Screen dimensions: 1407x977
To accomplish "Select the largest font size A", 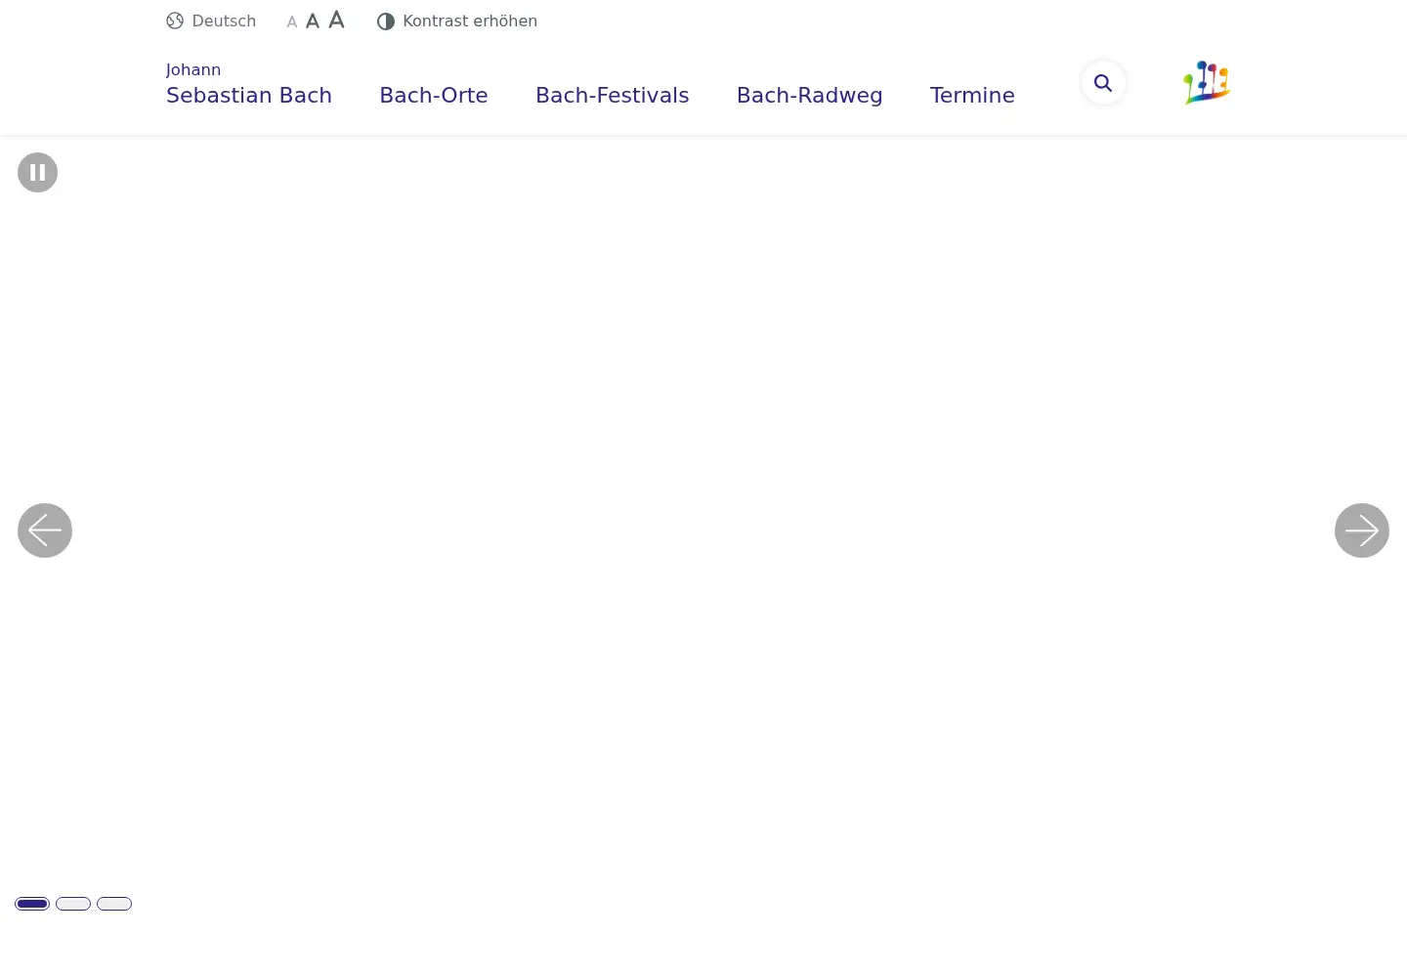I will tap(336, 20).
